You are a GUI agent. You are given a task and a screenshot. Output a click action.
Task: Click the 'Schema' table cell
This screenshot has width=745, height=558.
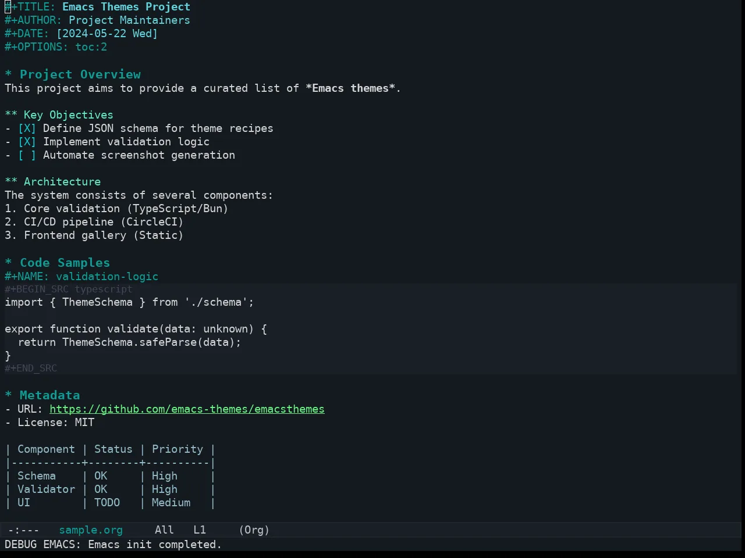(37, 476)
